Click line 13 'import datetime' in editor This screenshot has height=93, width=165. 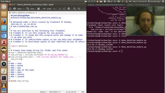19,46
